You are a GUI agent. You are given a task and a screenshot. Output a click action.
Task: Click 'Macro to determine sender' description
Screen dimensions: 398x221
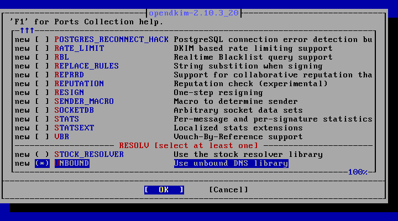click(235, 102)
